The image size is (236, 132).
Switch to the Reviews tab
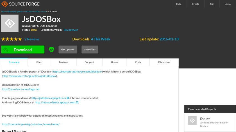63,62
